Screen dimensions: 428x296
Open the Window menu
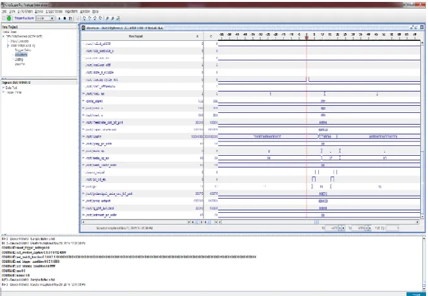[x=85, y=12]
